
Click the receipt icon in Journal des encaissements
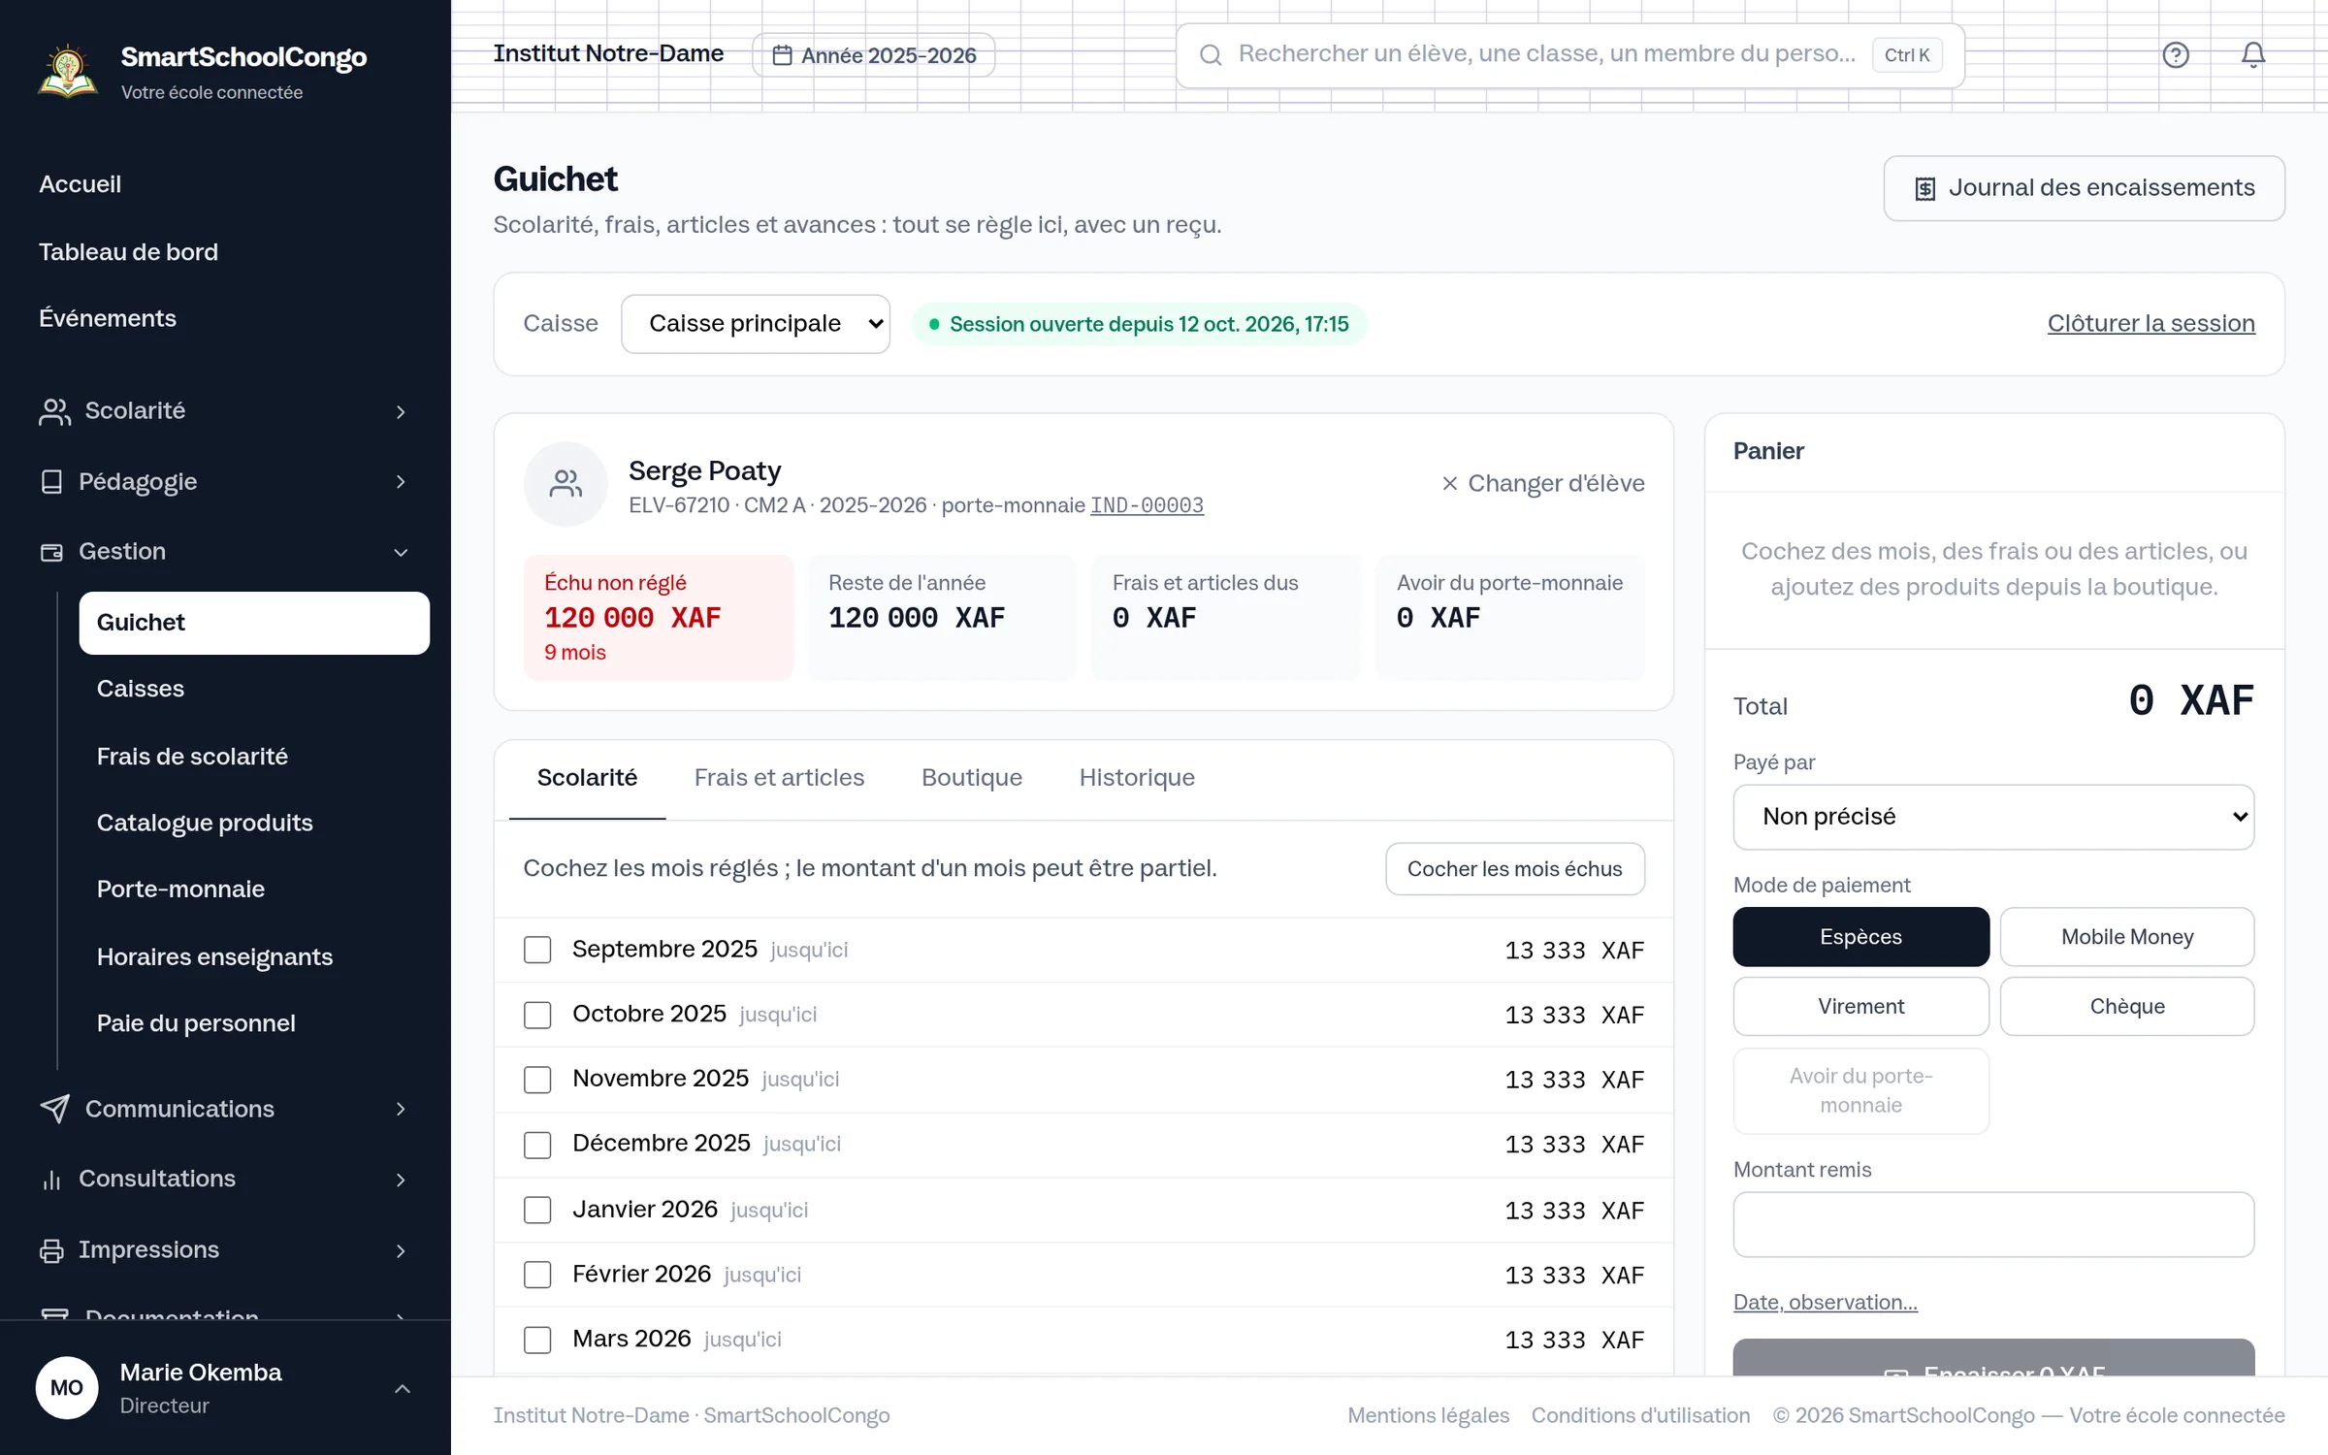(x=1925, y=188)
